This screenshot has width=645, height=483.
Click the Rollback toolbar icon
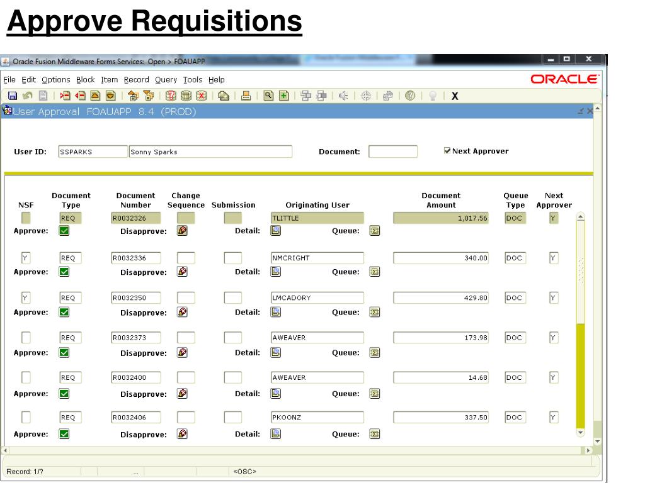(x=28, y=96)
